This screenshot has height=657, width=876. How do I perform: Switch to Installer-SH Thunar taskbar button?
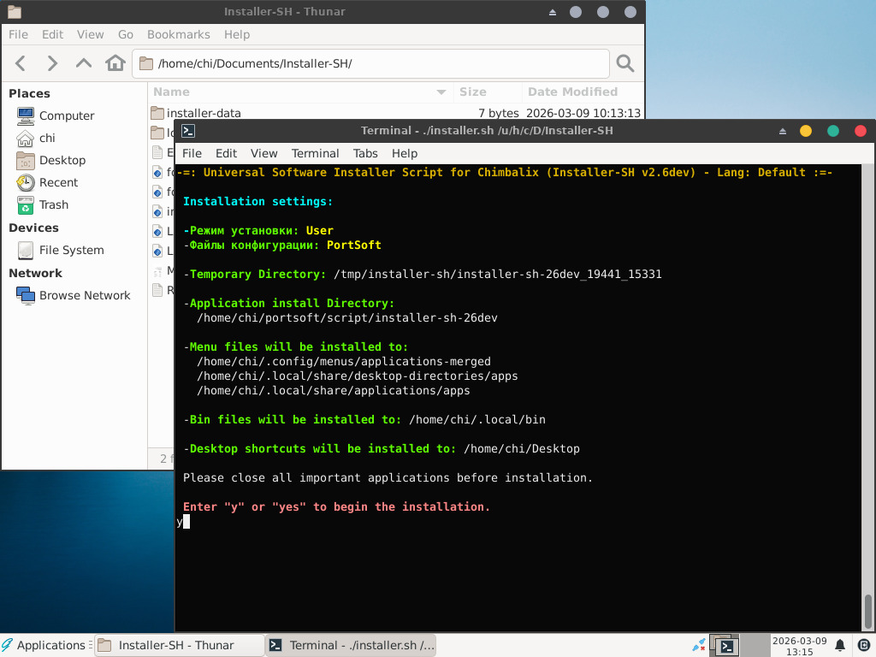tap(176, 645)
